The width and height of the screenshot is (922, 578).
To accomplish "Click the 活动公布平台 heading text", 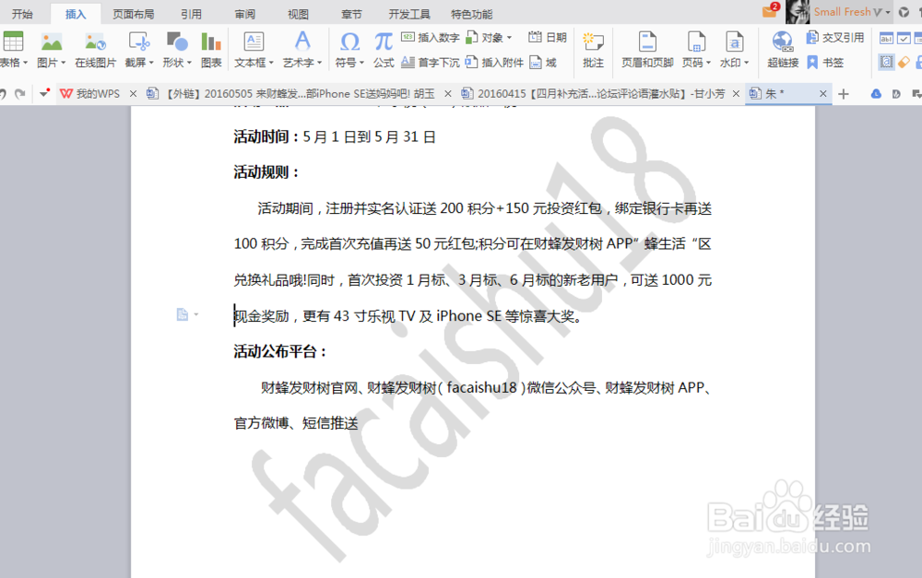I will click(x=280, y=351).
